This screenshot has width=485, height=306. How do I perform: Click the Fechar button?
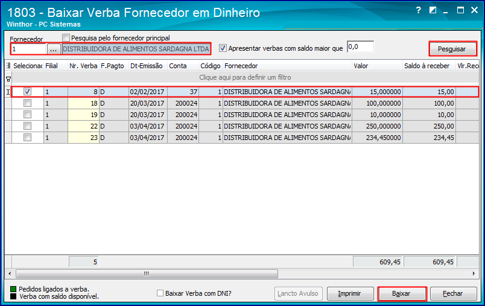click(453, 293)
